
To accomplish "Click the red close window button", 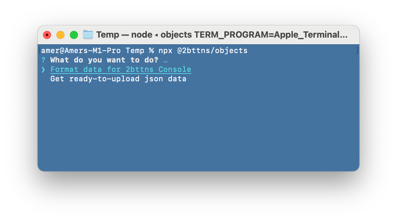I will (47, 35).
